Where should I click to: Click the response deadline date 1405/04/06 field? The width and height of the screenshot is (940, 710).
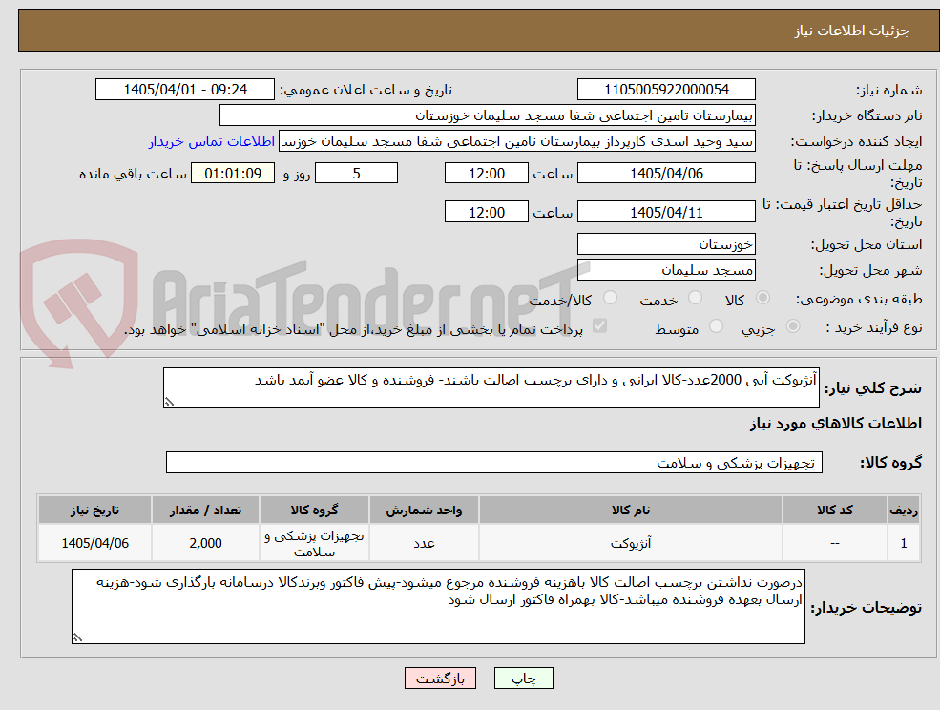point(666,174)
